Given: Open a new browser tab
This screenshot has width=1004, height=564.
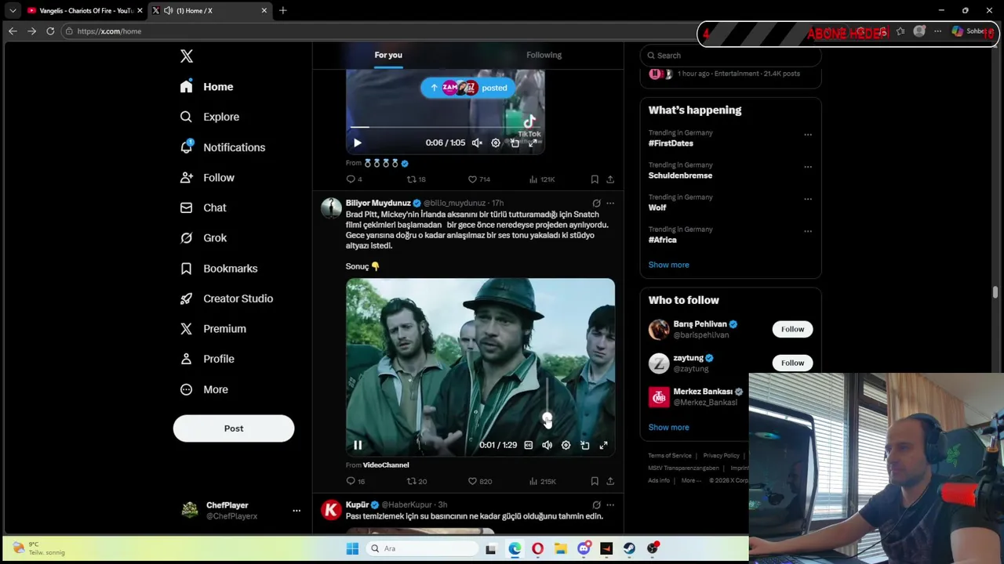Looking at the screenshot, I should pyautogui.click(x=283, y=10).
